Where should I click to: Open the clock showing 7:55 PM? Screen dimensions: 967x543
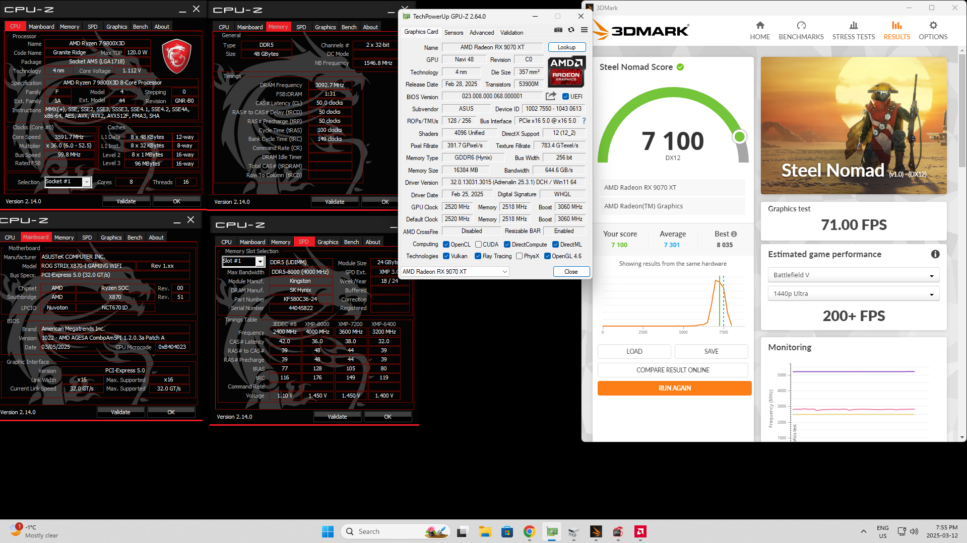(x=942, y=531)
